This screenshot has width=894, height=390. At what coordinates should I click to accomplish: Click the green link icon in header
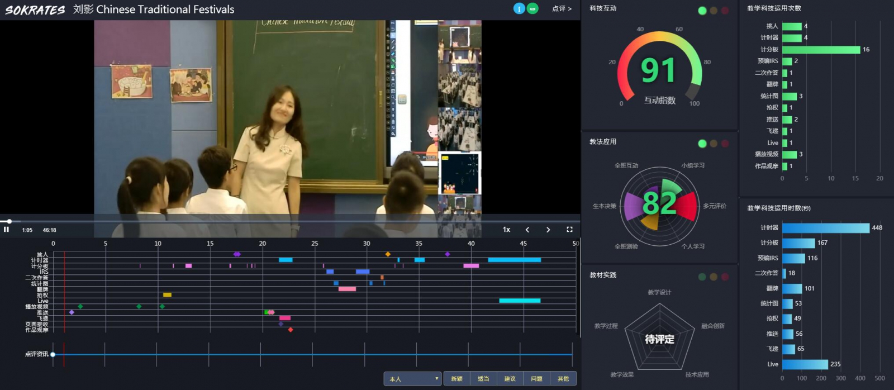(x=533, y=8)
